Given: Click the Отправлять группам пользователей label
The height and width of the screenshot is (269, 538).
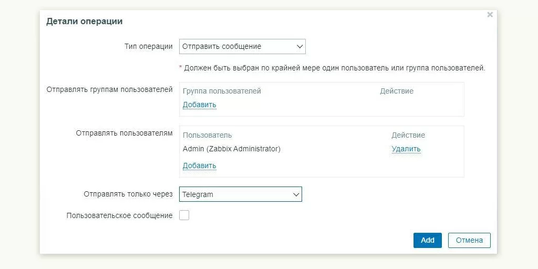Looking at the screenshot, I should pyautogui.click(x=109, y=89).
